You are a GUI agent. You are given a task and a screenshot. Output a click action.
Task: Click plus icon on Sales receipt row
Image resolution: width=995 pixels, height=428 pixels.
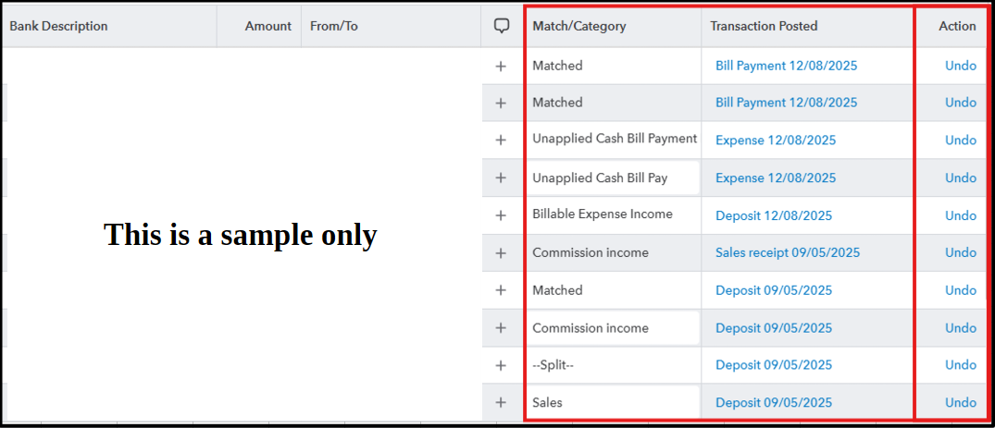point(501,252)
